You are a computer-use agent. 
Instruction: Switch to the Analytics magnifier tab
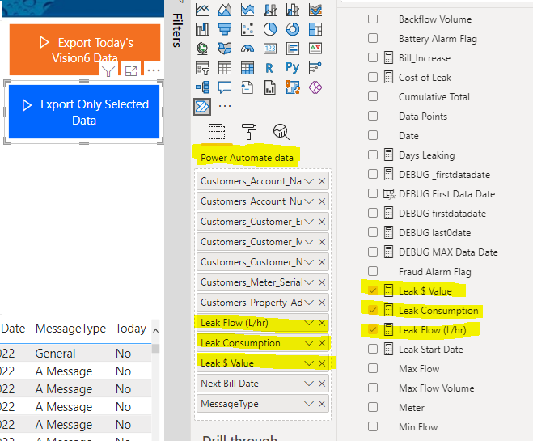point(281,132)
